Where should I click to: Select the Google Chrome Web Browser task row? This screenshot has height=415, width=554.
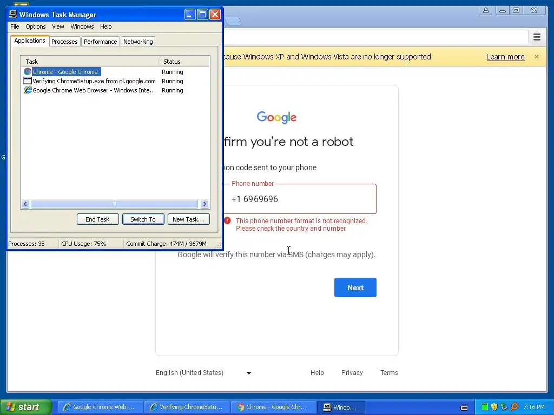[115, 90]
